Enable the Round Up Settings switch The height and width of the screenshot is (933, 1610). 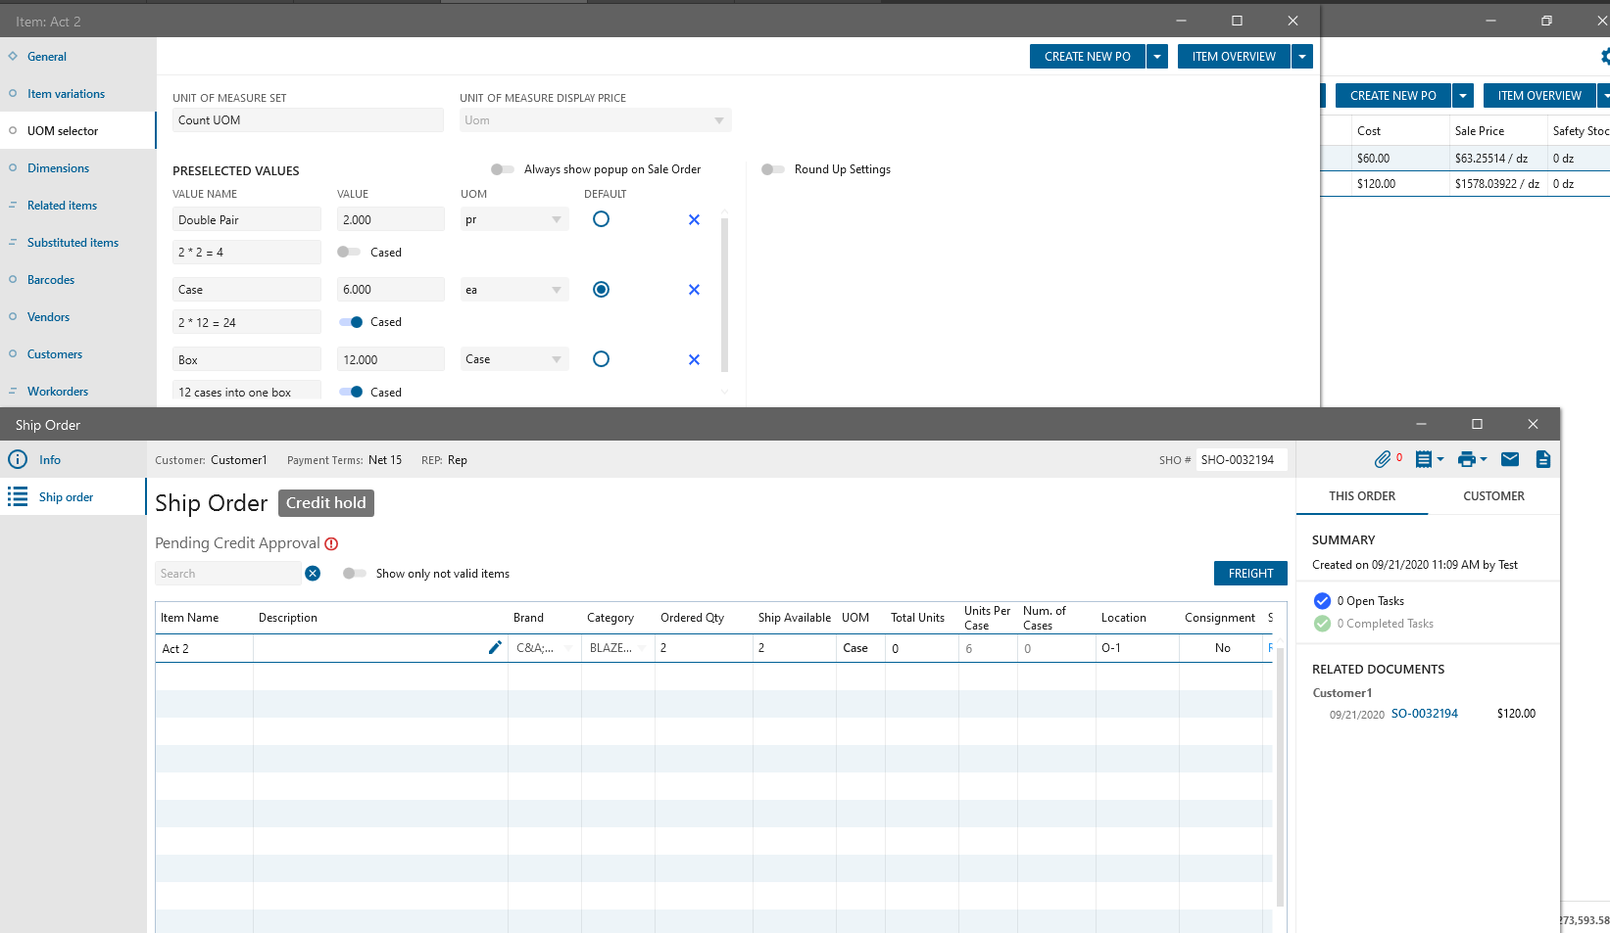click(x=773, y=169)
